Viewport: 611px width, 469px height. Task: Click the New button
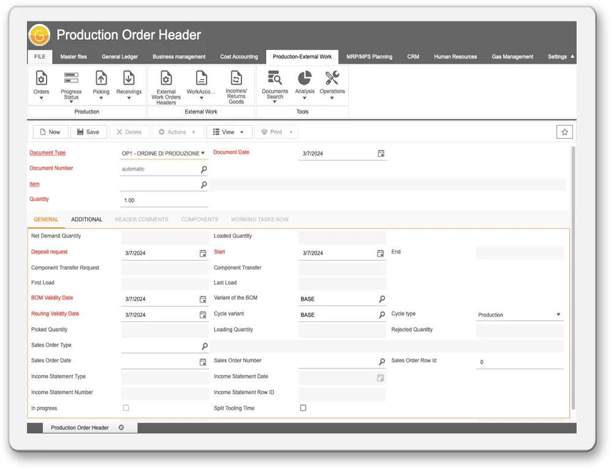click(x=50, y=132)
